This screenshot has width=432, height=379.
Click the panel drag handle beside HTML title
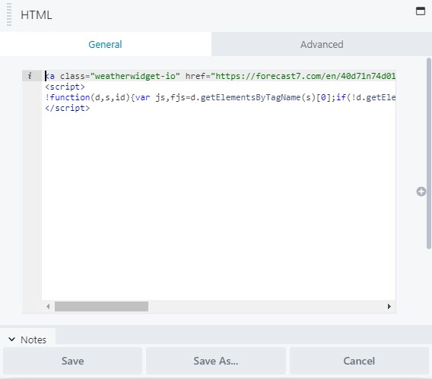(x=9, y=14)
